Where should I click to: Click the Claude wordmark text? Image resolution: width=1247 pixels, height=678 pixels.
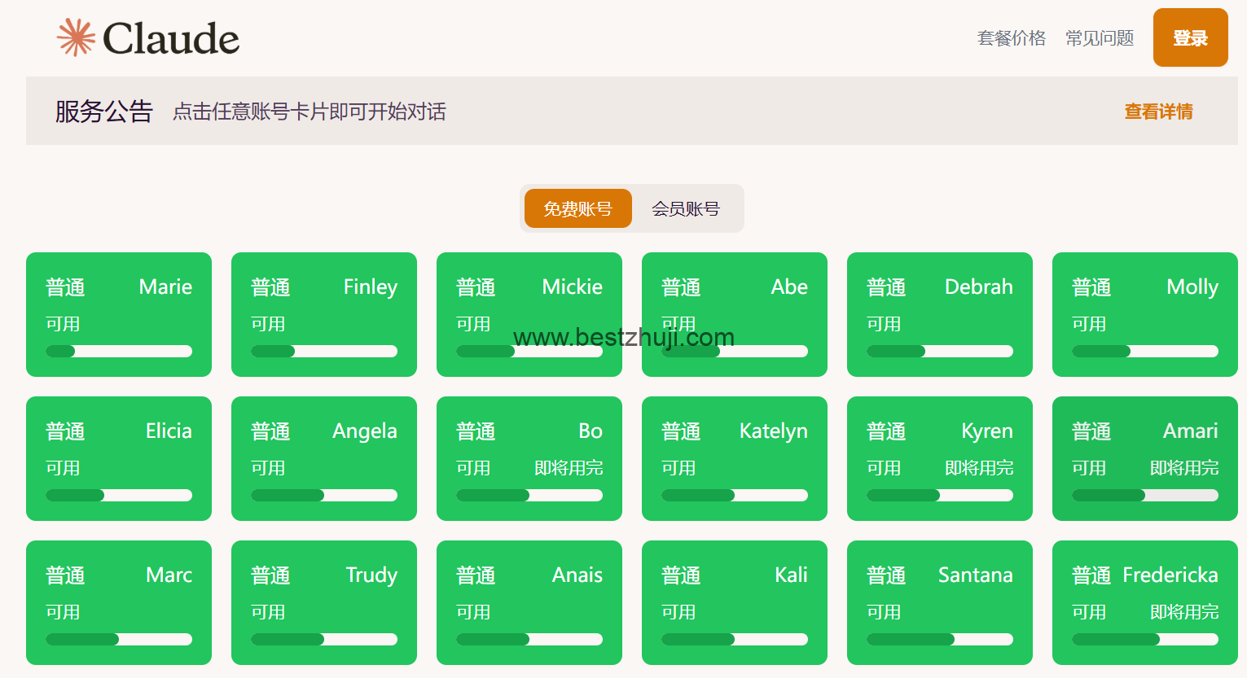(x=171, y=38)
